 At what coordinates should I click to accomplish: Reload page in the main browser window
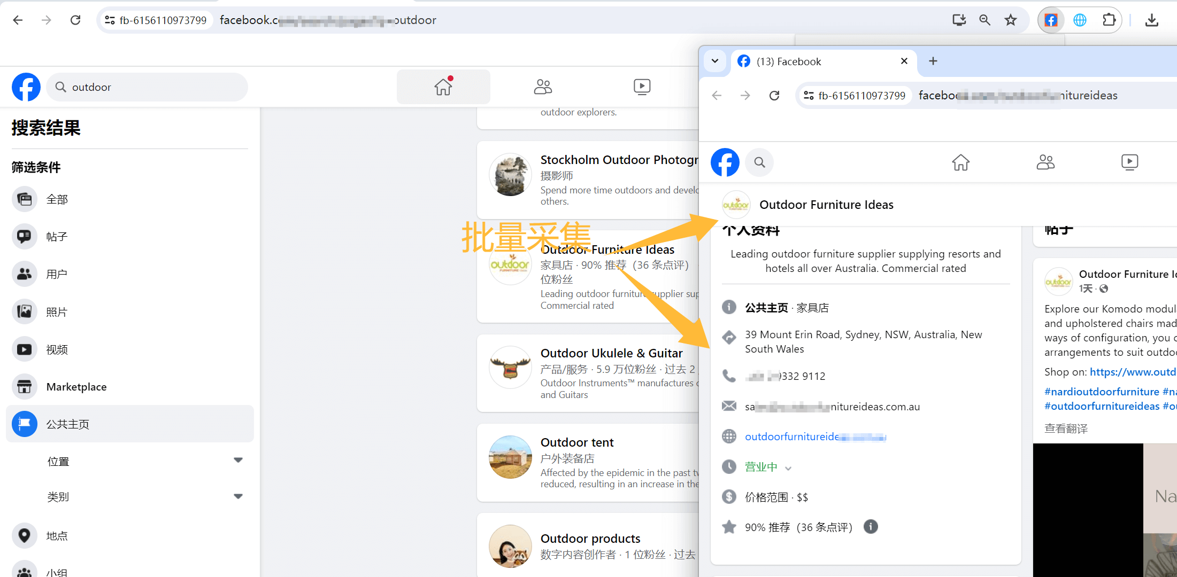point(75,20)
